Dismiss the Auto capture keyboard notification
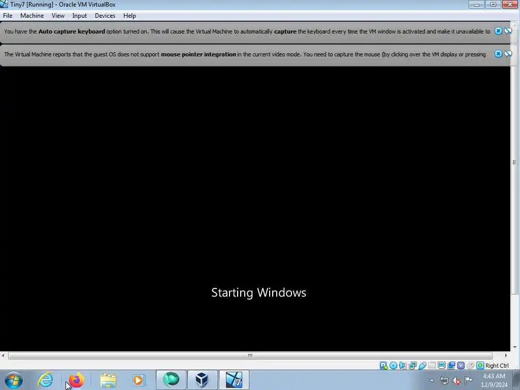 pos(498,31)
